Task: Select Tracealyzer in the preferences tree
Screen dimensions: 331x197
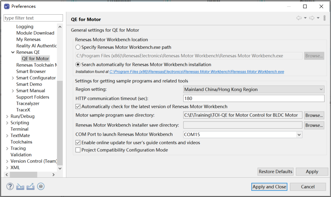Action: (x=28, y=103)
